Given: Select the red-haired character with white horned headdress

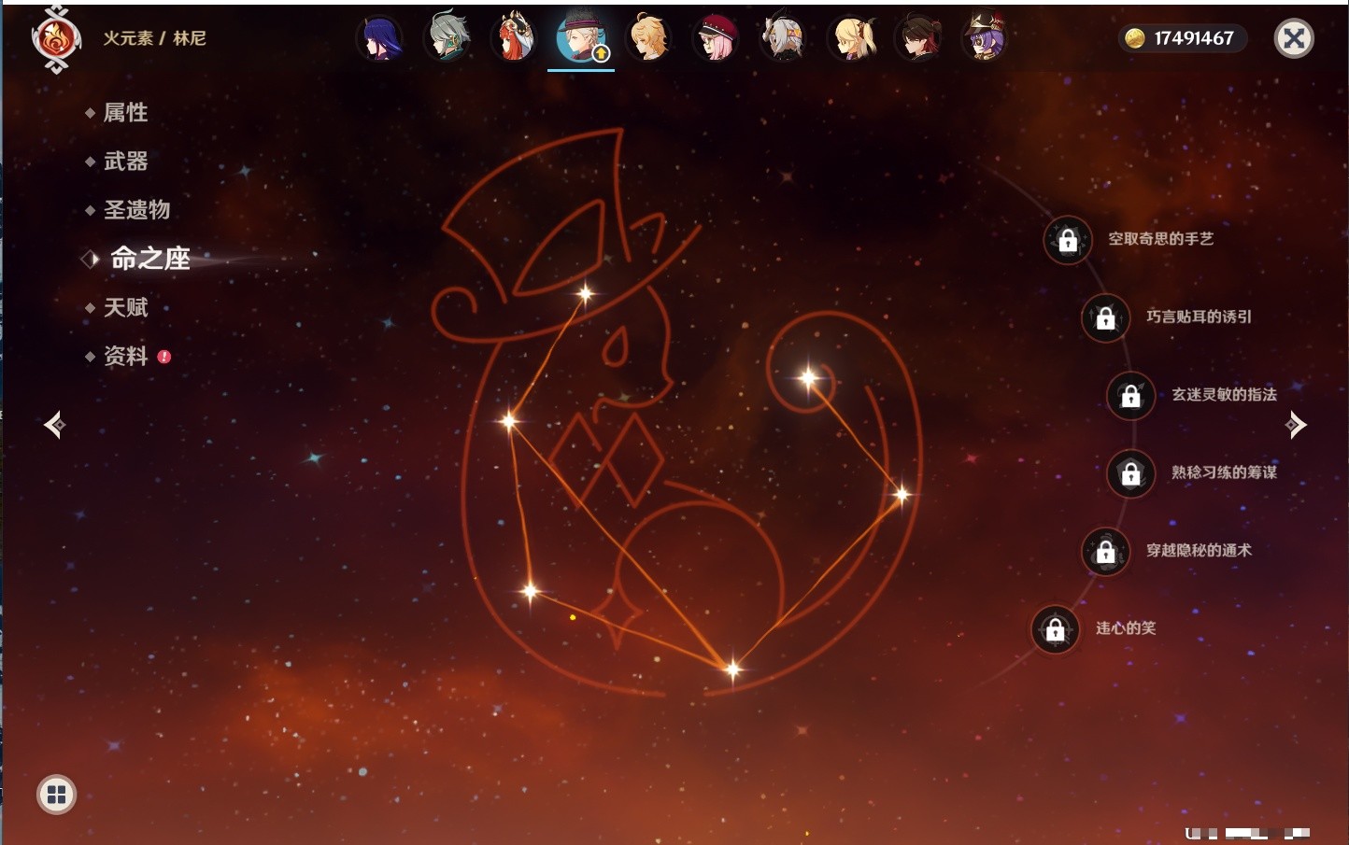Looking at the screenshot, I should point(514,38).
